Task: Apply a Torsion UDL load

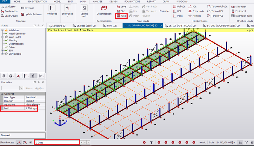Action: (x=215, y=11)
